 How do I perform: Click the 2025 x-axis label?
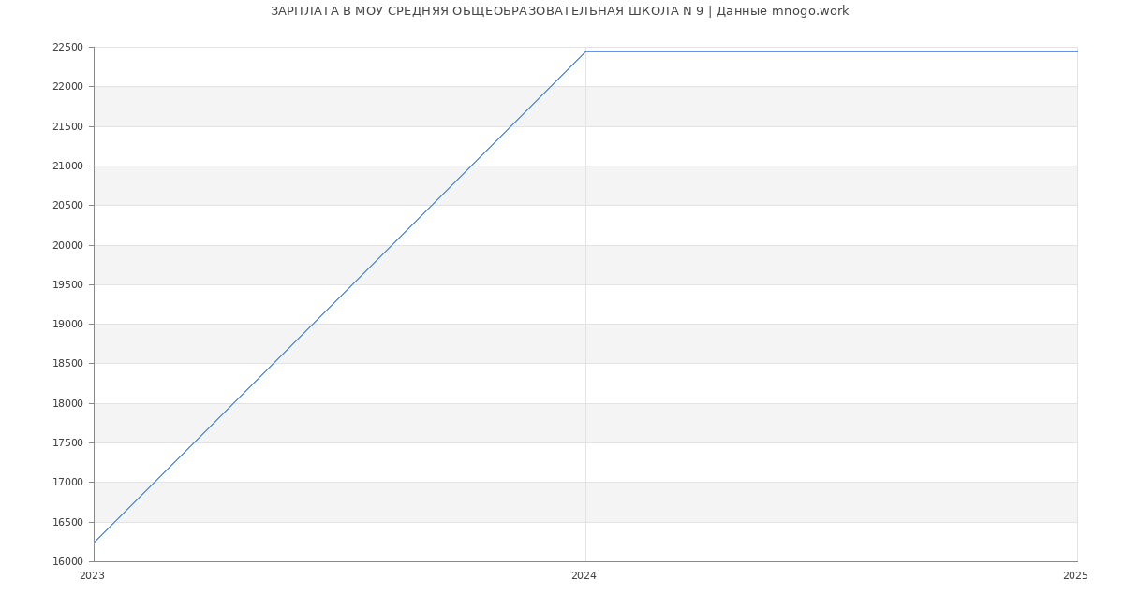click(x=1075, y=576)
